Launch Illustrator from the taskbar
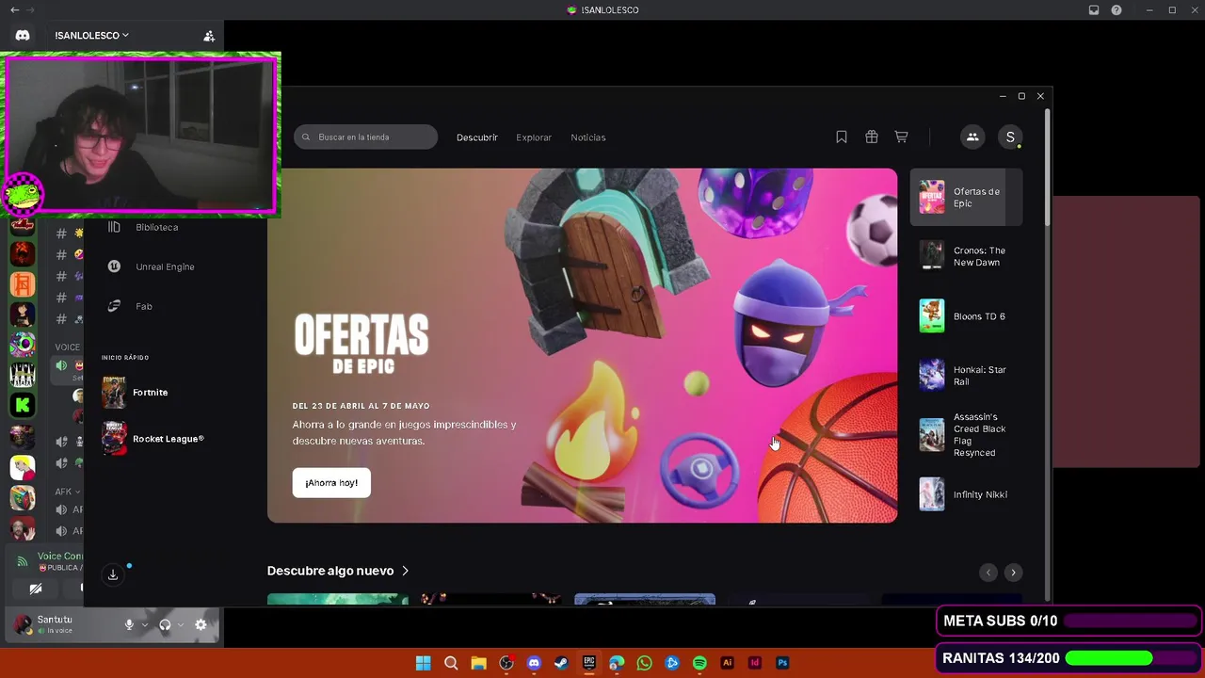Screen dimensions: 1205x678 (x=727, y=663)
